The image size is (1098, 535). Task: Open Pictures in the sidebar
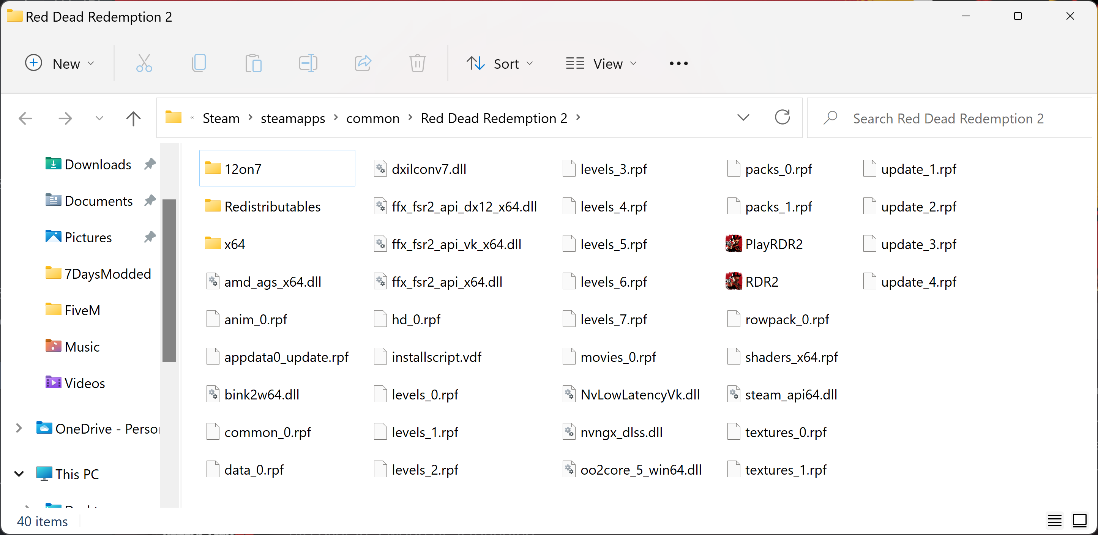point(79,237)
